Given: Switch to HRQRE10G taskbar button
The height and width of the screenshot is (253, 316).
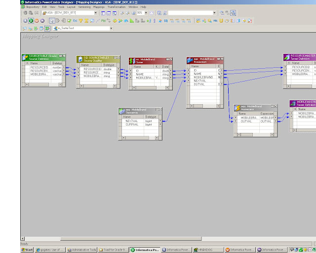Looking at the screenshot, I should tap(207, 250).
